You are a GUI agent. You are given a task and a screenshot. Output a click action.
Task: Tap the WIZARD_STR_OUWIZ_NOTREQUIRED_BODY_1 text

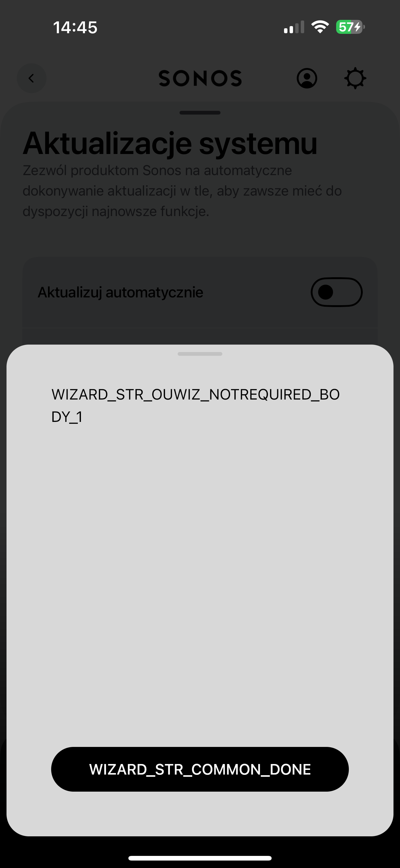196,405
